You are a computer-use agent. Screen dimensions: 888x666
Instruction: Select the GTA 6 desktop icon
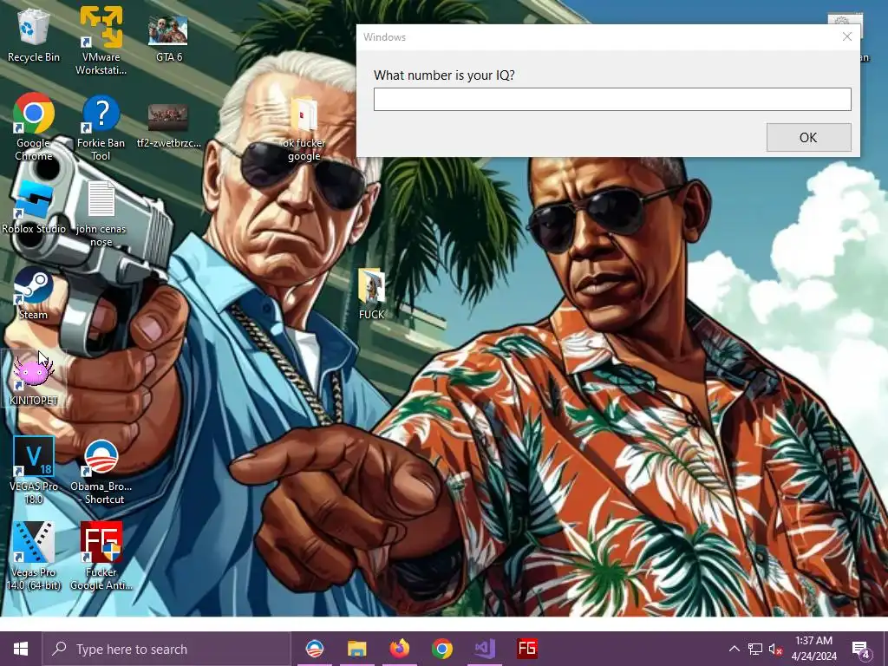tap(168, 36)
